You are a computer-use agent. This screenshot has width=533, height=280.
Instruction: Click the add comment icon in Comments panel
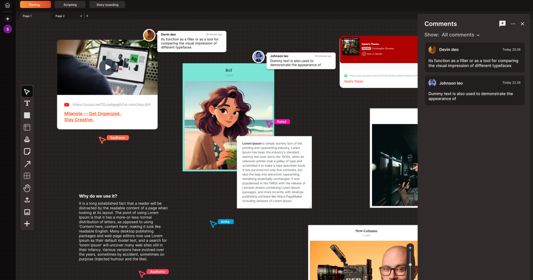pyautogui.click(x=502, y=24)
